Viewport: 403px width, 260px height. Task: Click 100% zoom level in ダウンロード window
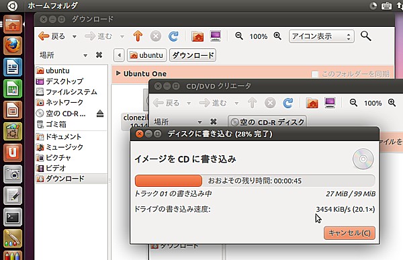[259, 36]
